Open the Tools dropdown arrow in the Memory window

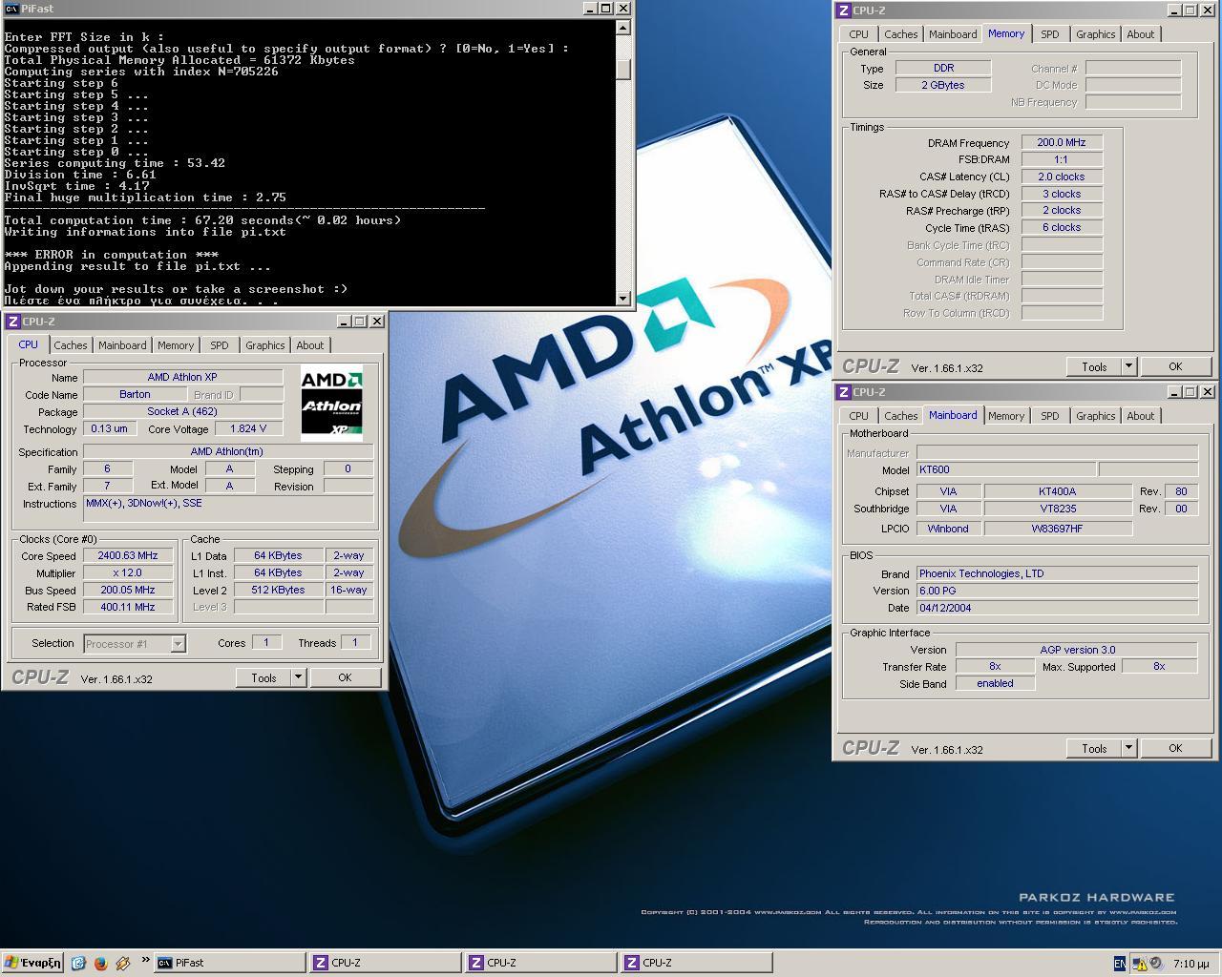click(1128, 366)
